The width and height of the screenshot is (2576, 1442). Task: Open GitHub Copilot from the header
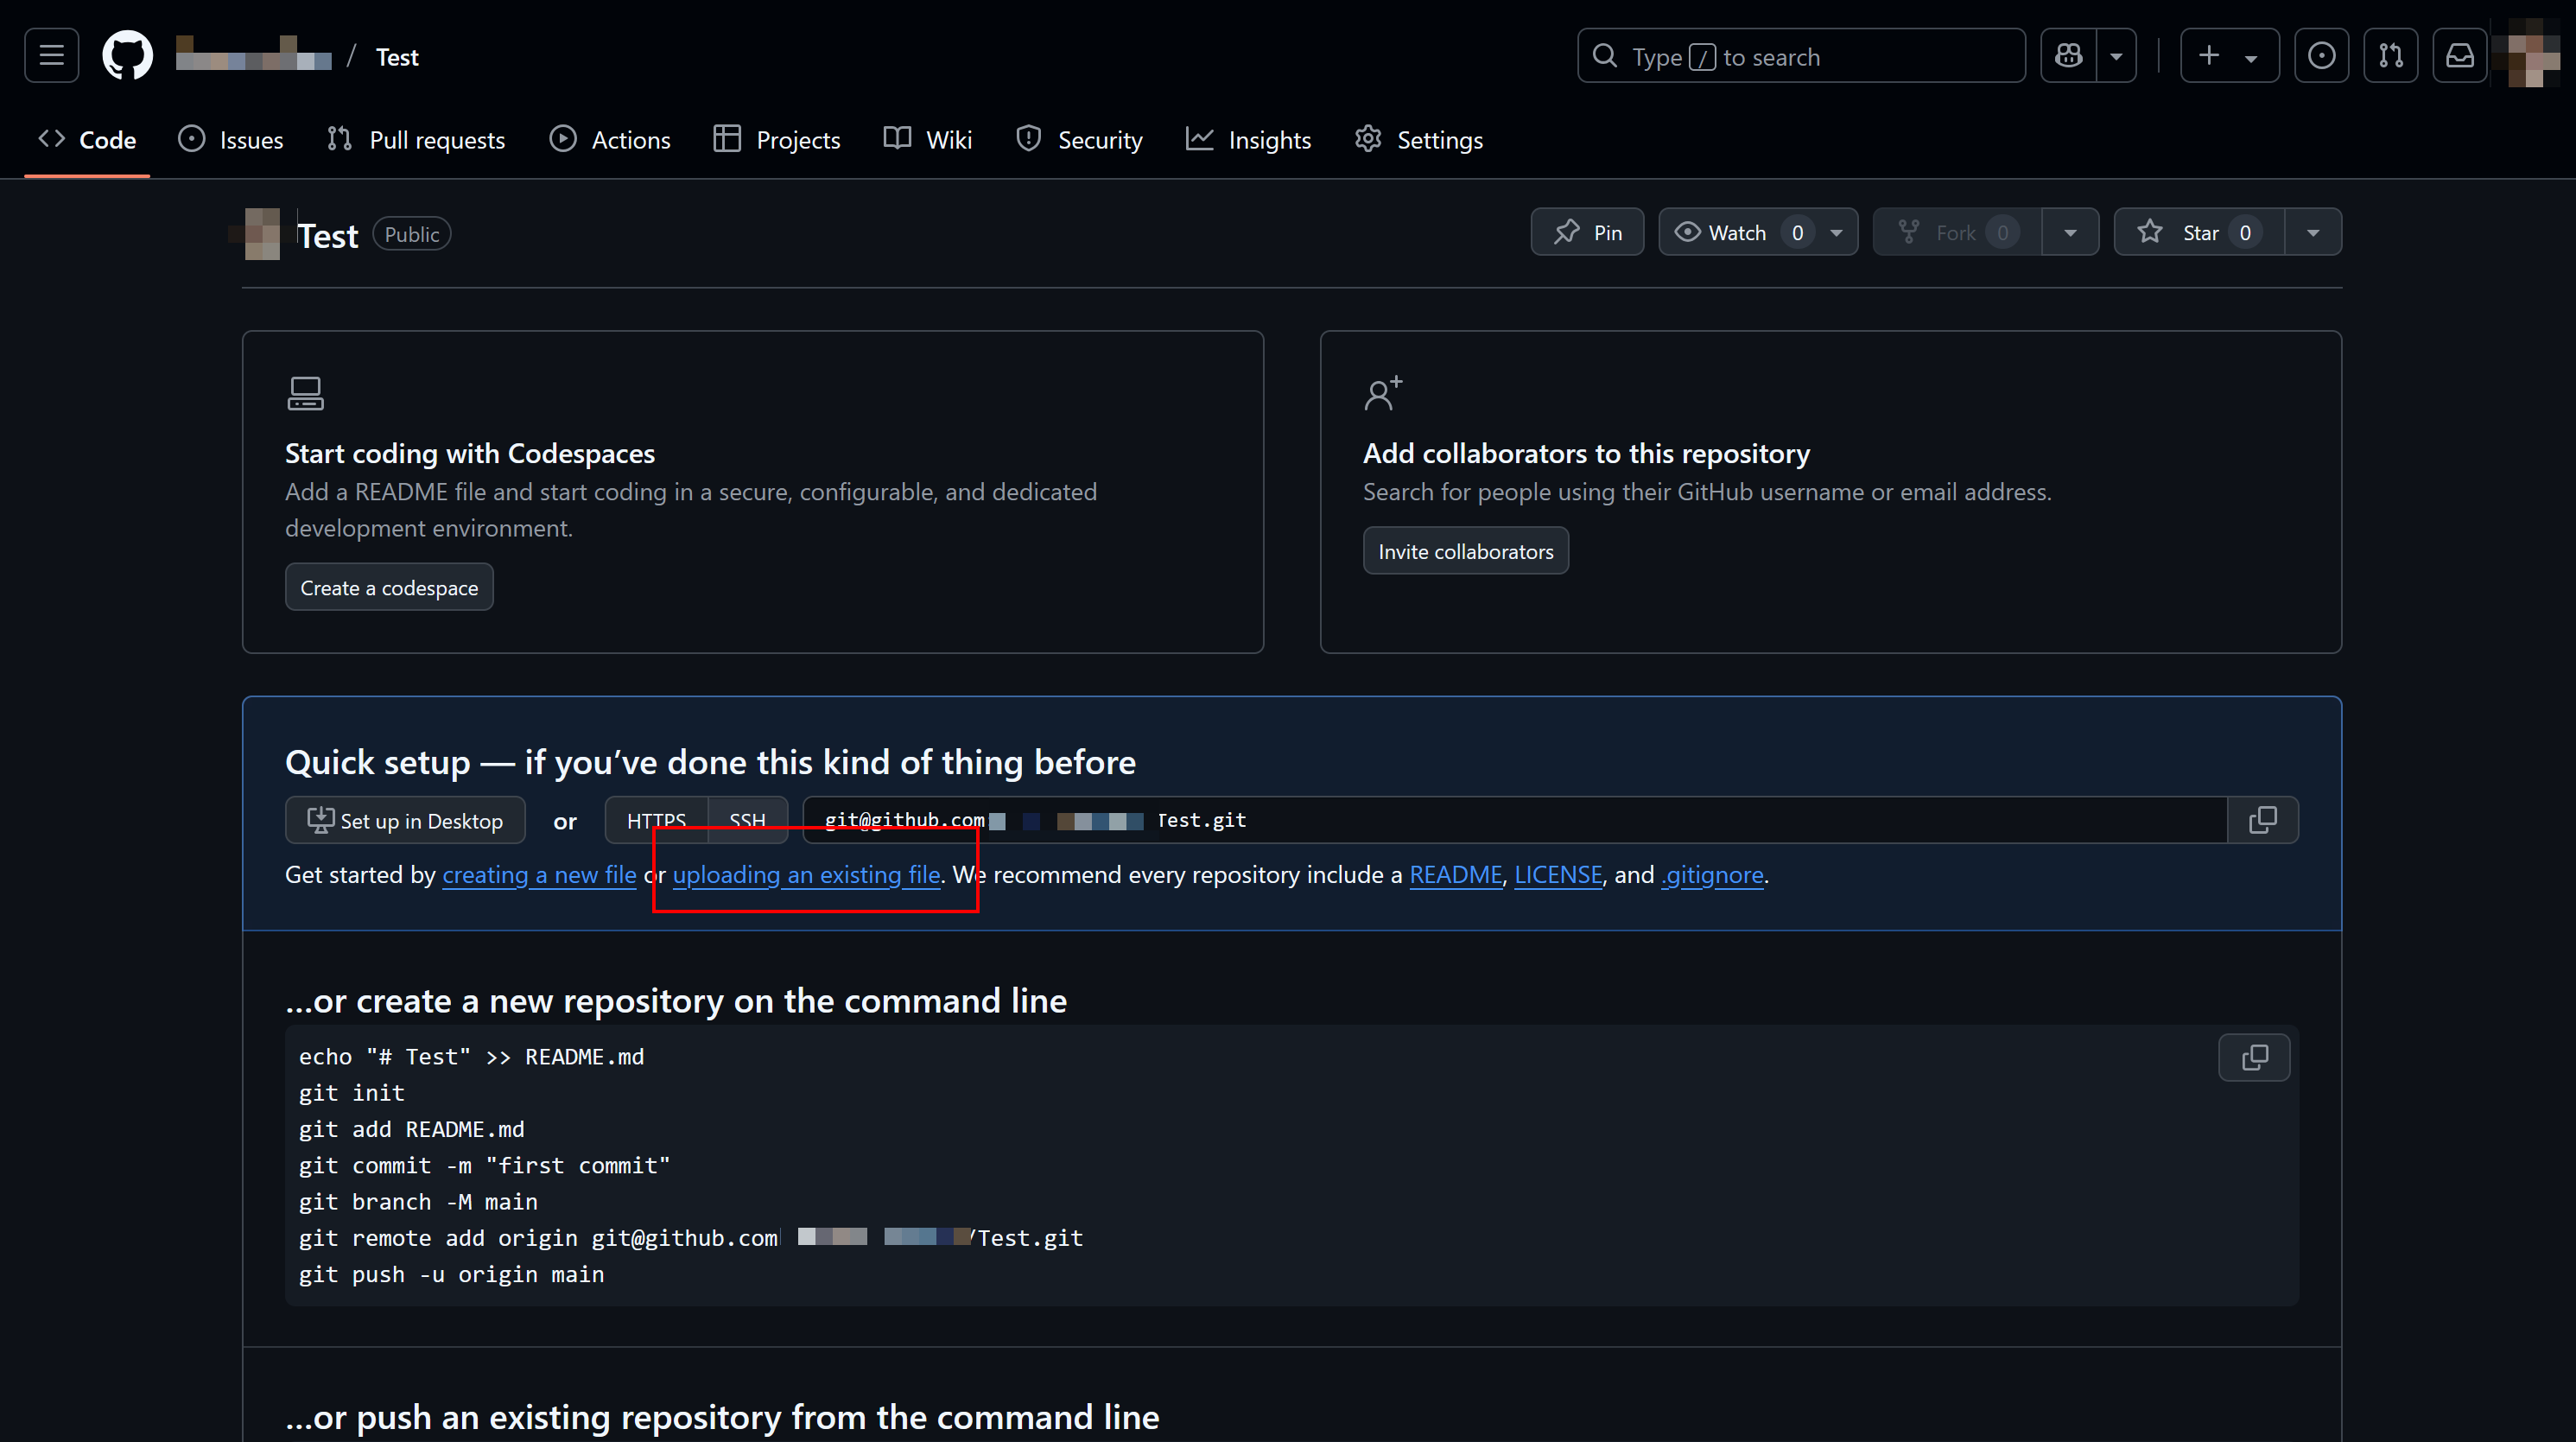click(2066, 55)
